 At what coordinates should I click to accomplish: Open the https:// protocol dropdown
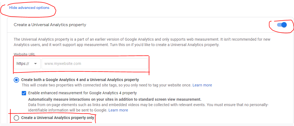click(27, 64)
